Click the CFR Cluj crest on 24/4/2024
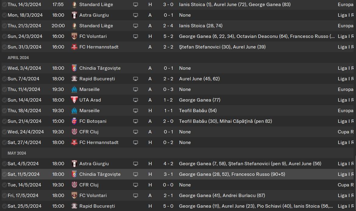The width and height of the screenshot is (356, 211). click(74, 132)
